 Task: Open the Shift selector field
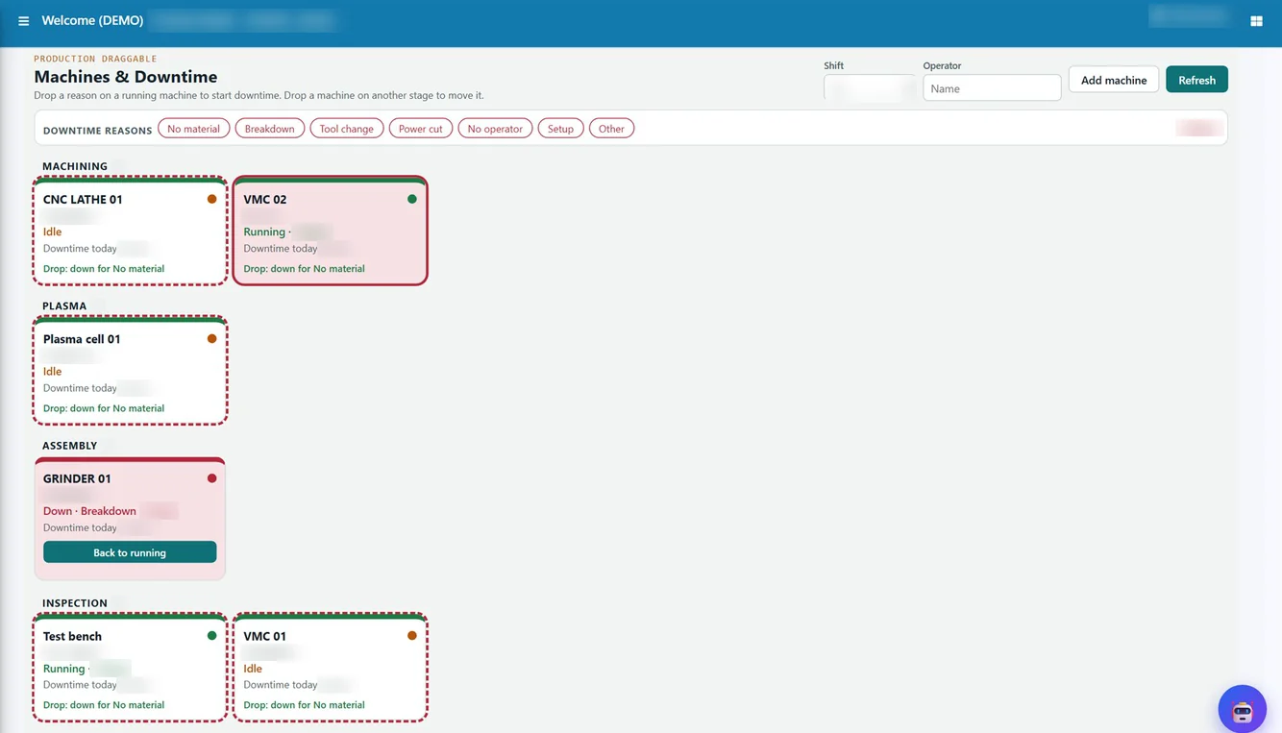(870, 87)
